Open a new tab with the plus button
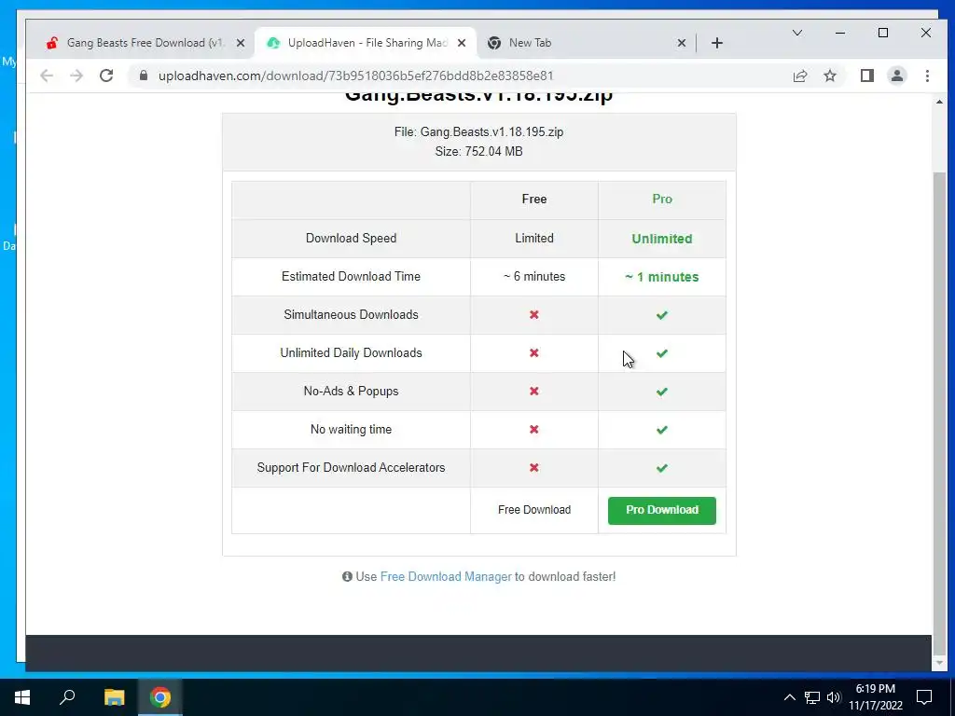 [x=717, y=43]
